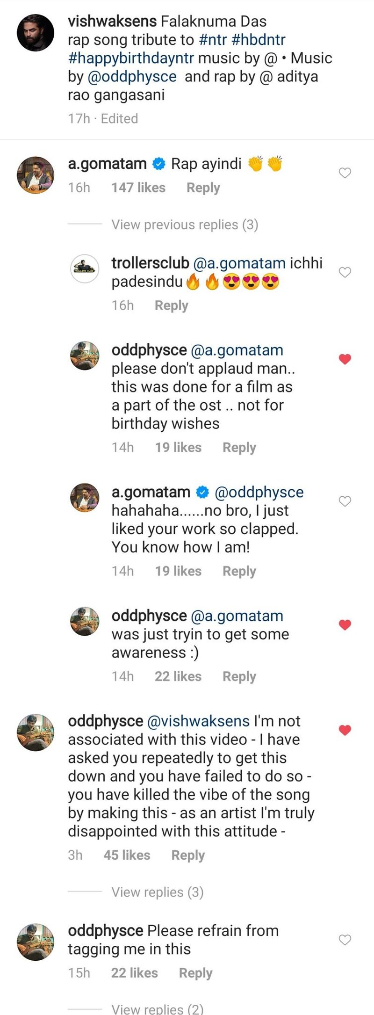Expand 'View replies (2)' thread
374x1015 pixels.
[157, 1009]
